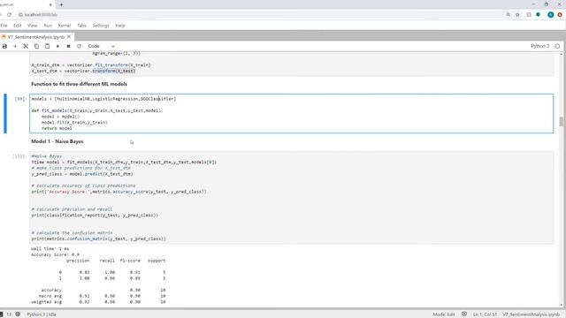Run the selected cell with play icon
566x318 pixels.
pyautogui.click(x=57, y=46)
